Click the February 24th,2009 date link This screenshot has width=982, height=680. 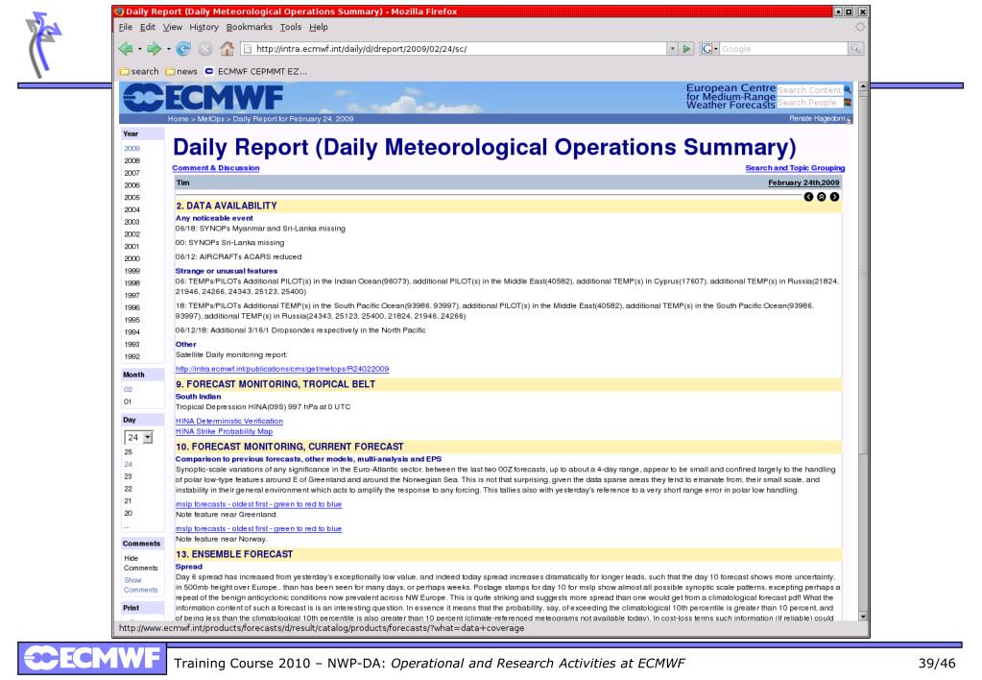[803, 183]
